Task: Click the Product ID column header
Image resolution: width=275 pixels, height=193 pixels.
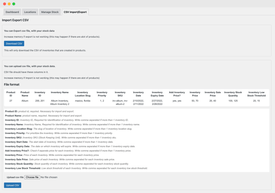Action: pos(11,94)
